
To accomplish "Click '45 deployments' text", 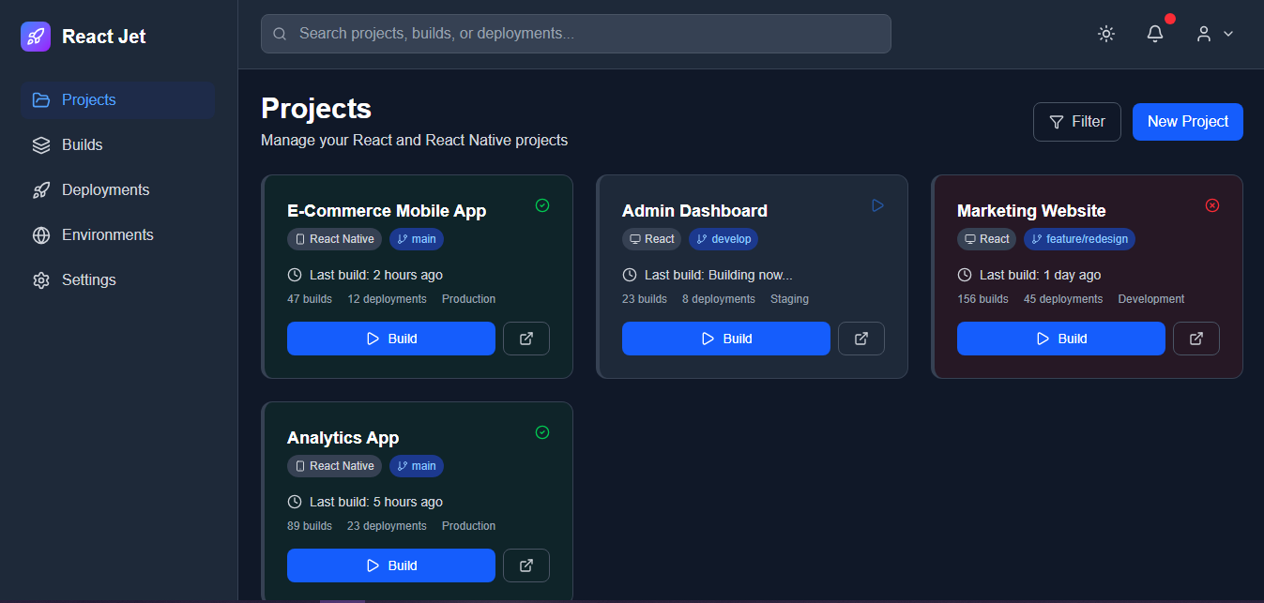I will 1063,299.
